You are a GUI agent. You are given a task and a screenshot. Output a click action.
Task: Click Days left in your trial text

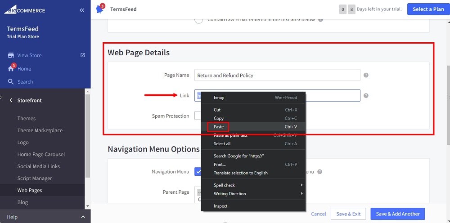coord(379,9)
